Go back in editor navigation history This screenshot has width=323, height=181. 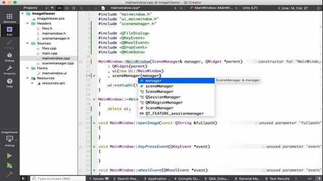[x=82, y=8]
